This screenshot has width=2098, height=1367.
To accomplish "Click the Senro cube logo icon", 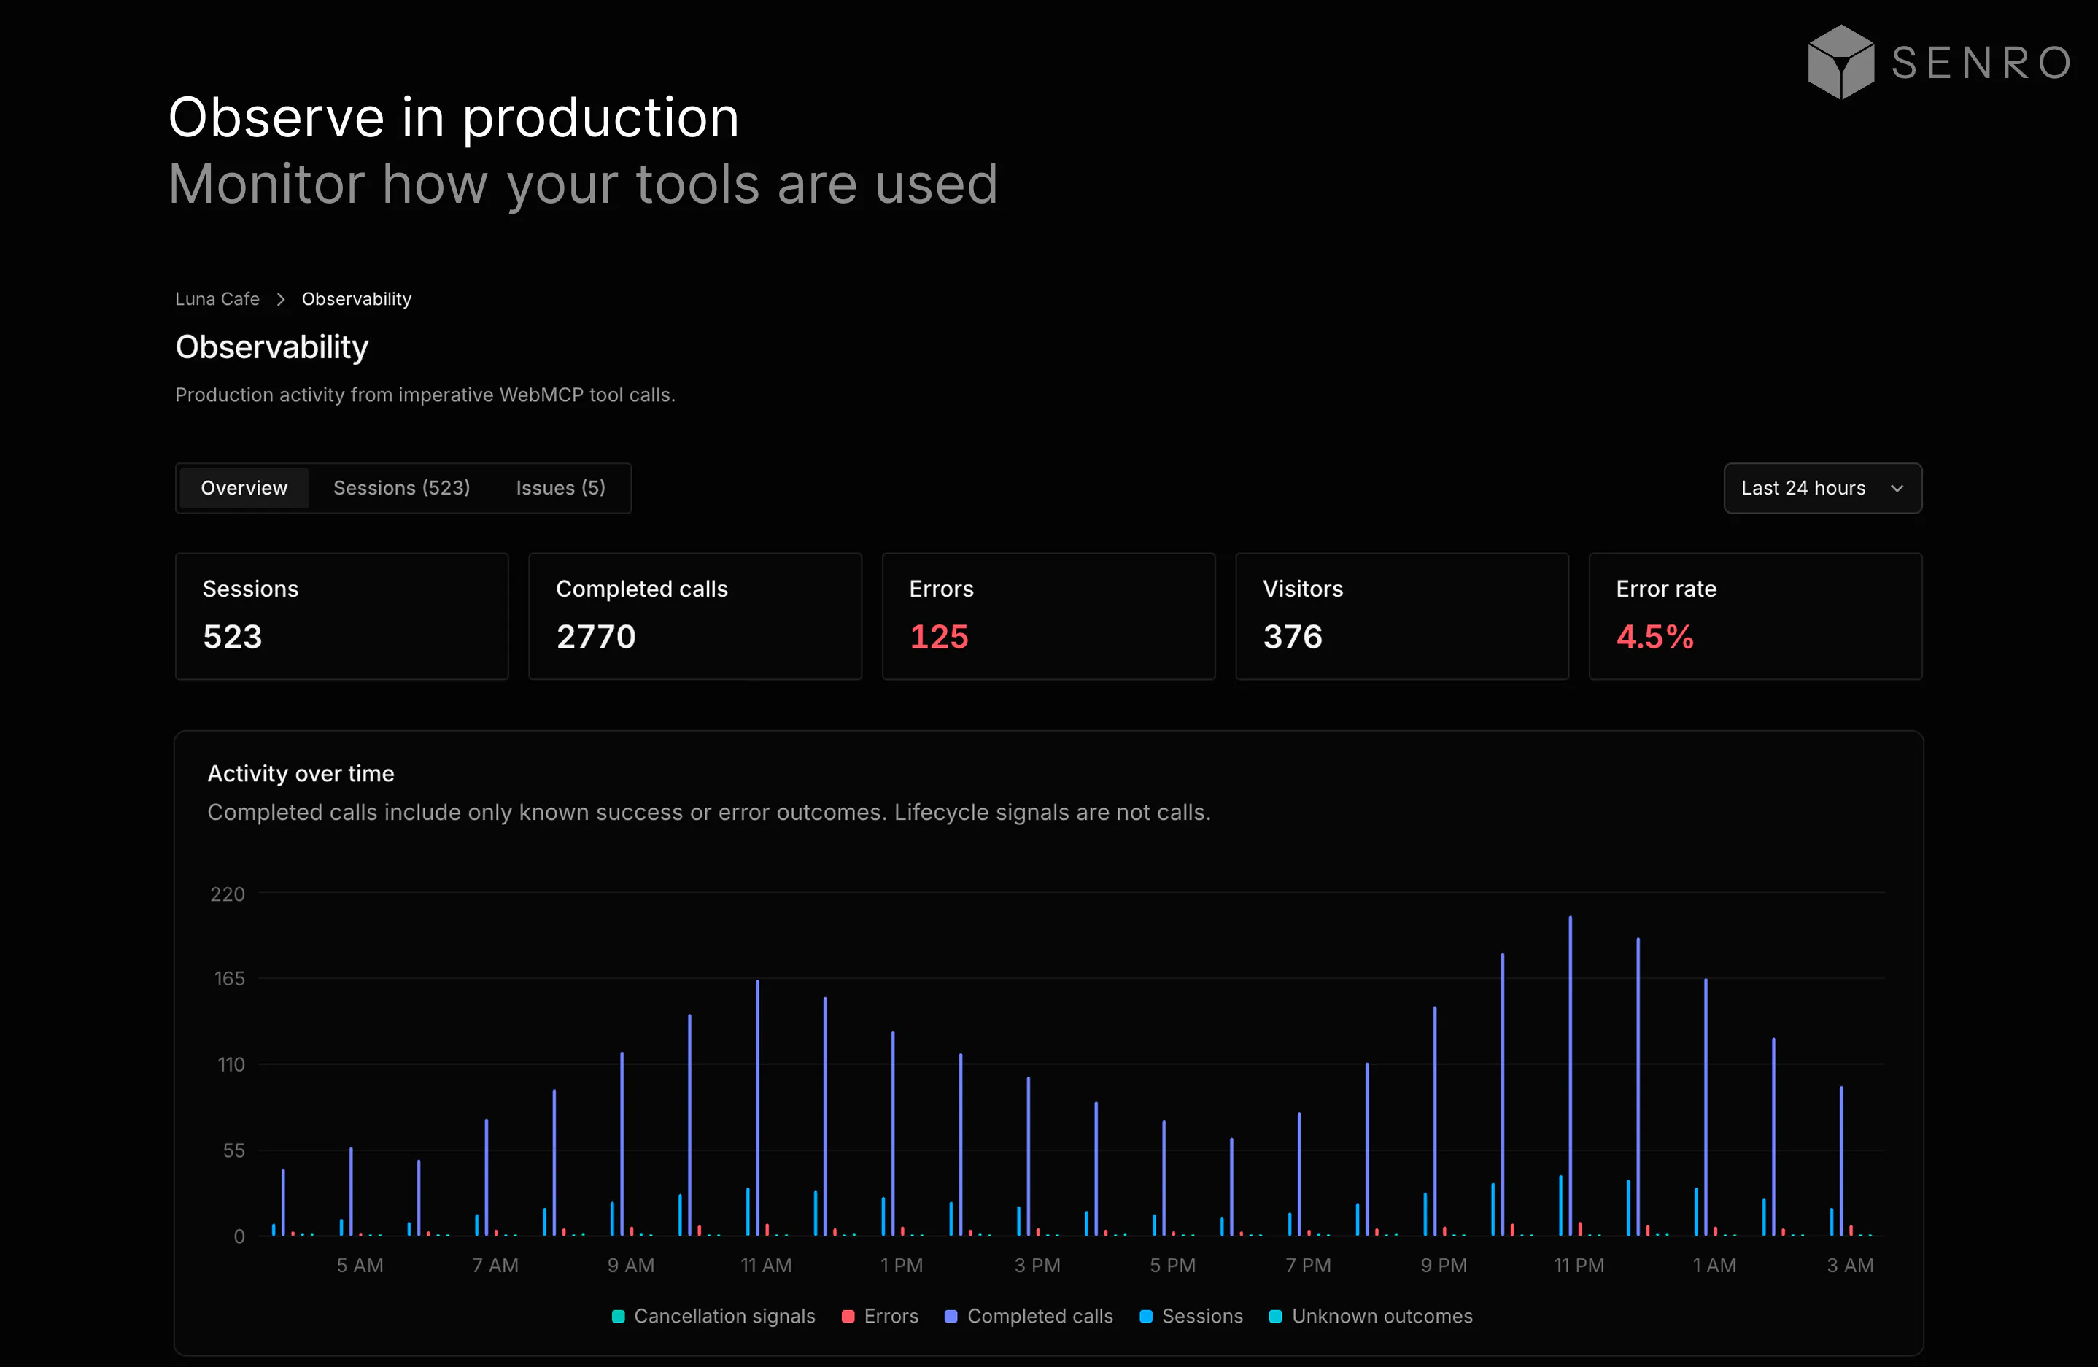I will tap(1840, 62).
